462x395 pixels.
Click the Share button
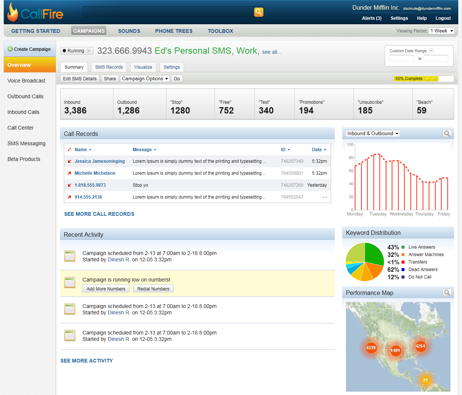110,79
